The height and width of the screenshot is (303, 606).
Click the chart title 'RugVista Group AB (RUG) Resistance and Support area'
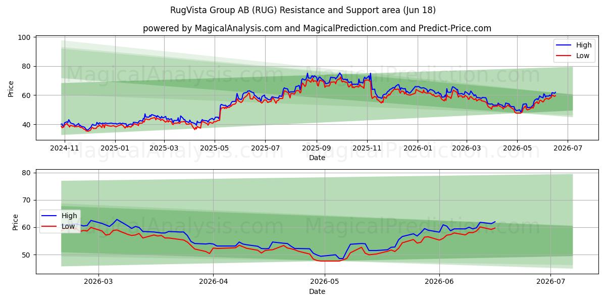[302, 10]
